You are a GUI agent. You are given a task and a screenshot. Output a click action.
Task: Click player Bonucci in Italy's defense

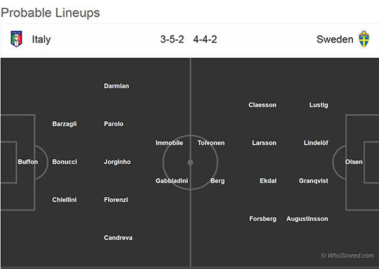65,162
